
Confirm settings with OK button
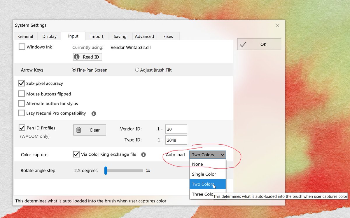(x=259, y=44)
